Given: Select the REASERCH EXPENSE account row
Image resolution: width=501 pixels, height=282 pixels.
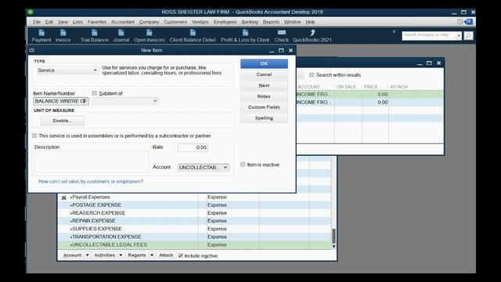Looking at the screenshot, I should click(x=195, y=213).
